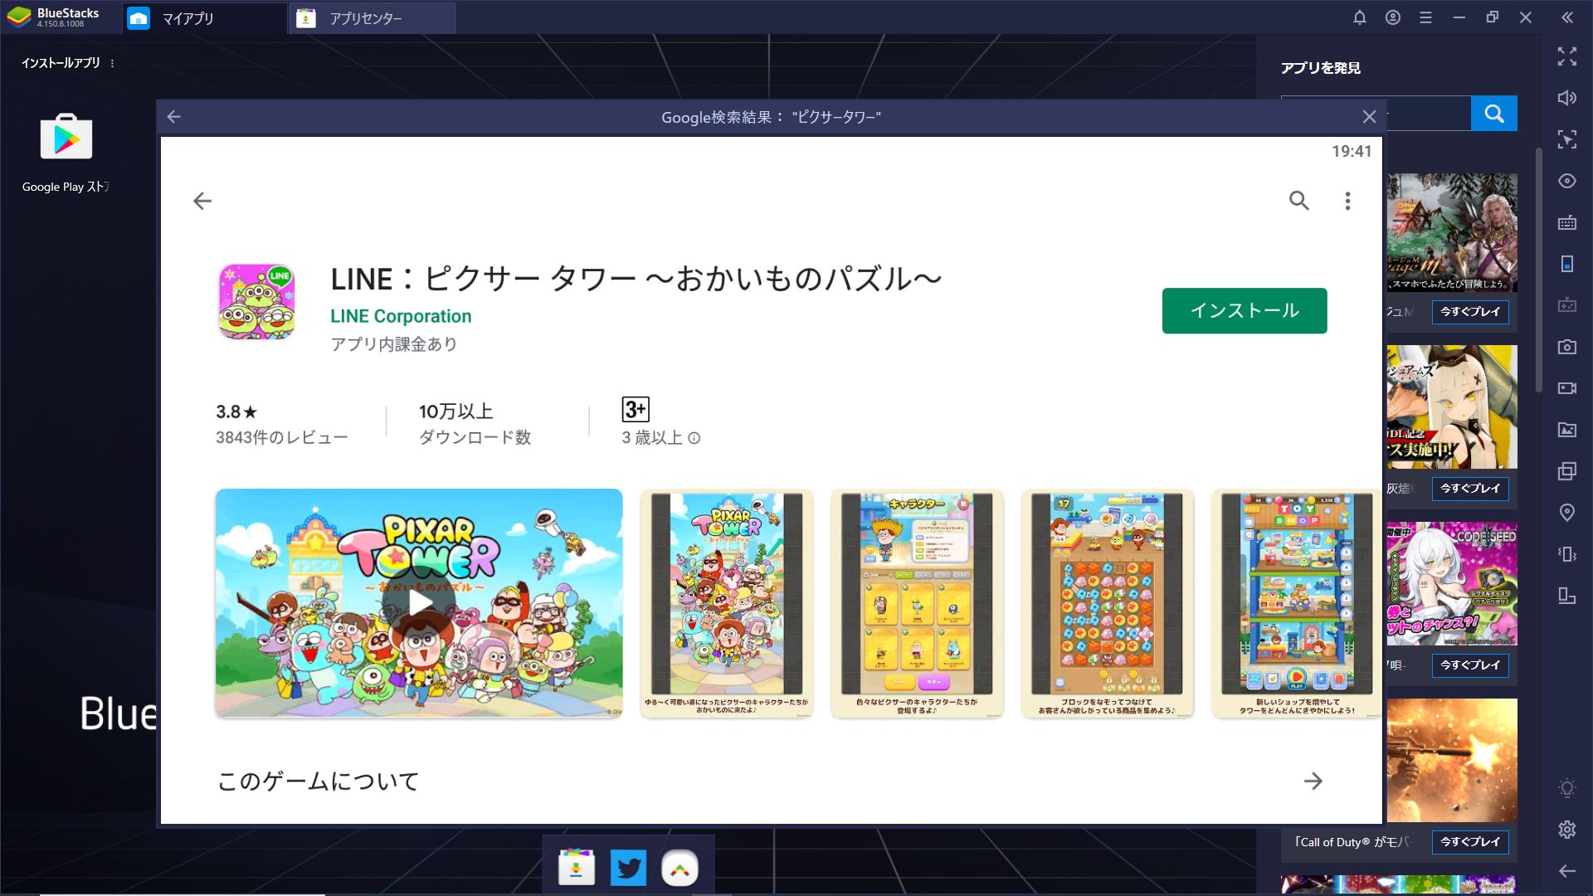
Task: Open BlueStacks settings gear
Action: pyautogui.click(x=1566, y=829)
